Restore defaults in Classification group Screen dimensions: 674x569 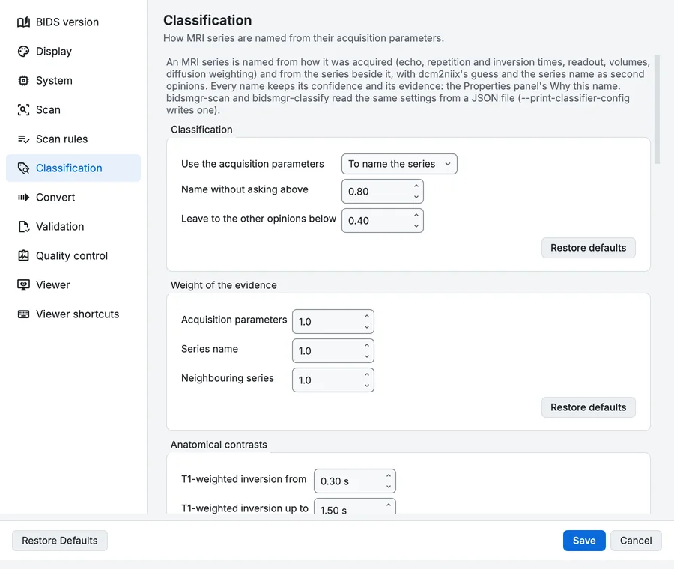589,248
